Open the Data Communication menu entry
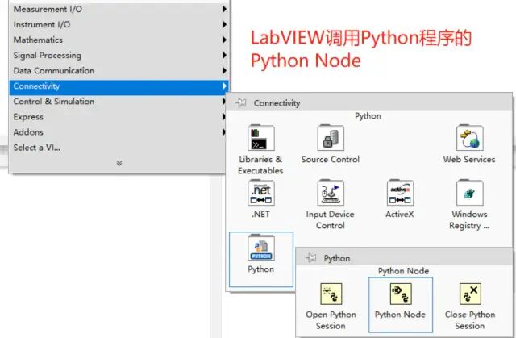The image size is (516, 338). tap(119, 70)
